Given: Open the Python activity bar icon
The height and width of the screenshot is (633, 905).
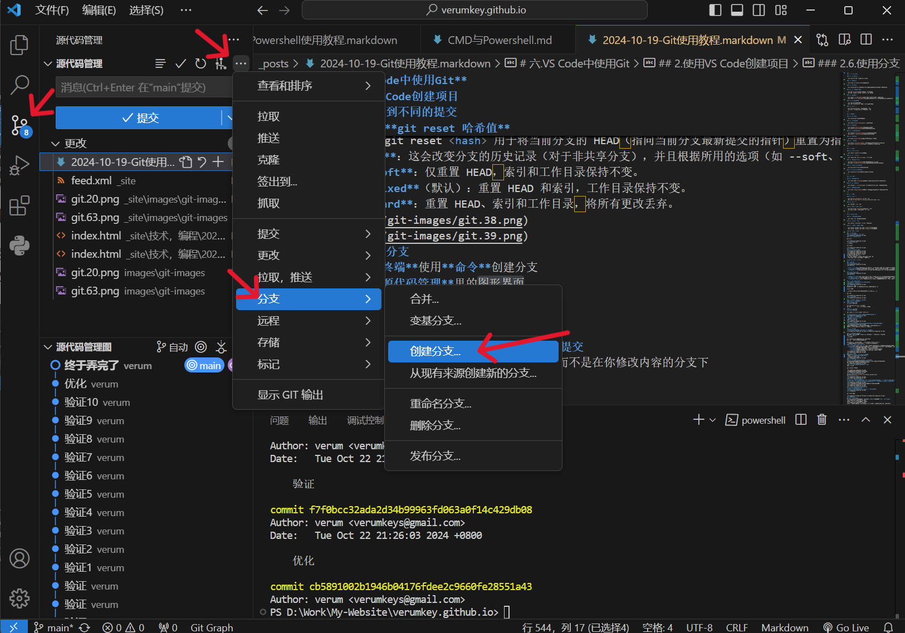Looking at the screenshot, I should [x=19, y=246].
